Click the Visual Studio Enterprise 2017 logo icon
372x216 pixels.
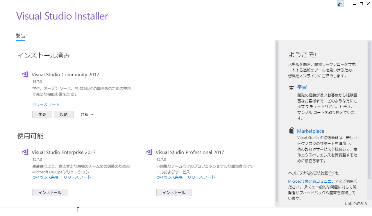25,152
